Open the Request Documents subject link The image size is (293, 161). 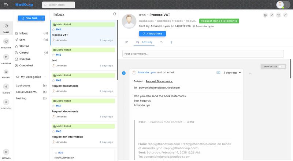point(159,81)
